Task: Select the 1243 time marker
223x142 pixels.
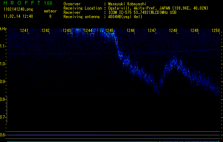Action: coord(67,31)
